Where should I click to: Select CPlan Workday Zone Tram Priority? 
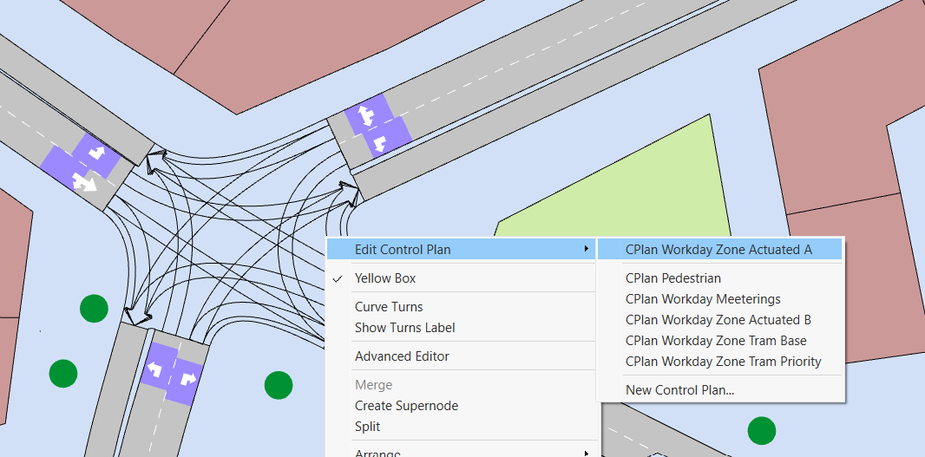click(723, 362)
